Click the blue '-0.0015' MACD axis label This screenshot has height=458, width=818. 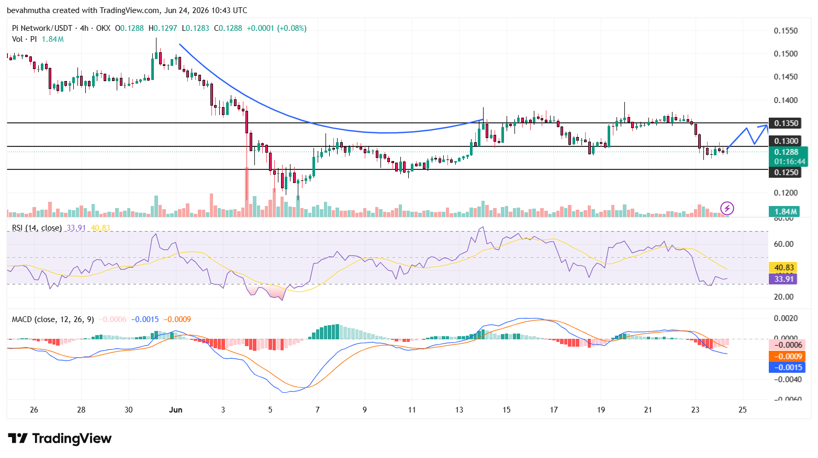click(x=788, y=368)
